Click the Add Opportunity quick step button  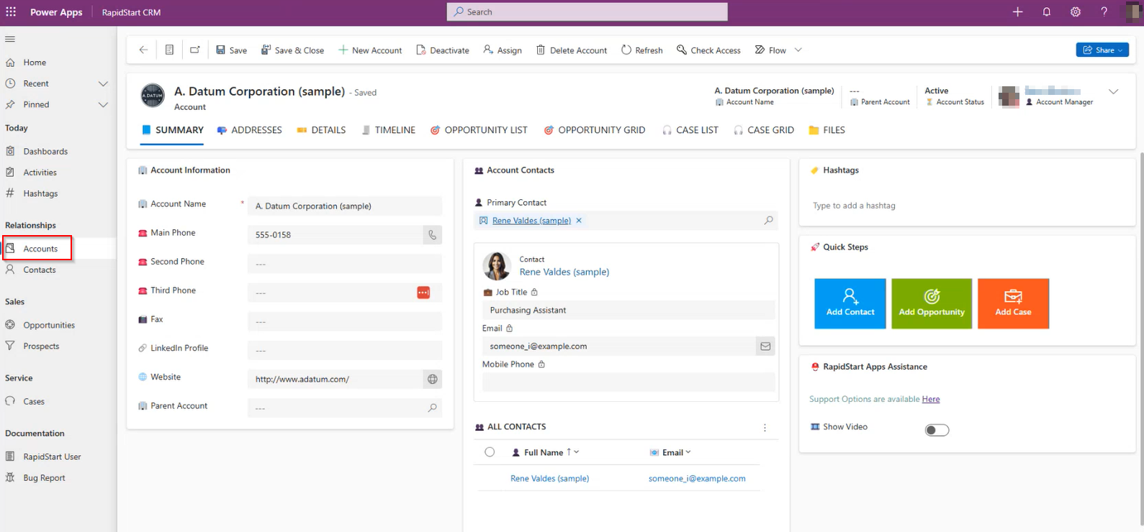tap(931, 303)
